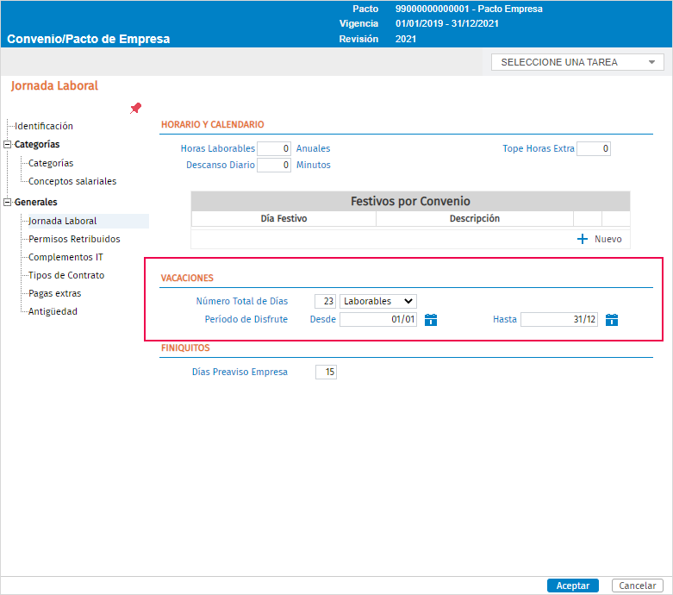
Task: Open the Hasta date calendar picker
Action: click(x=612, y=320)
